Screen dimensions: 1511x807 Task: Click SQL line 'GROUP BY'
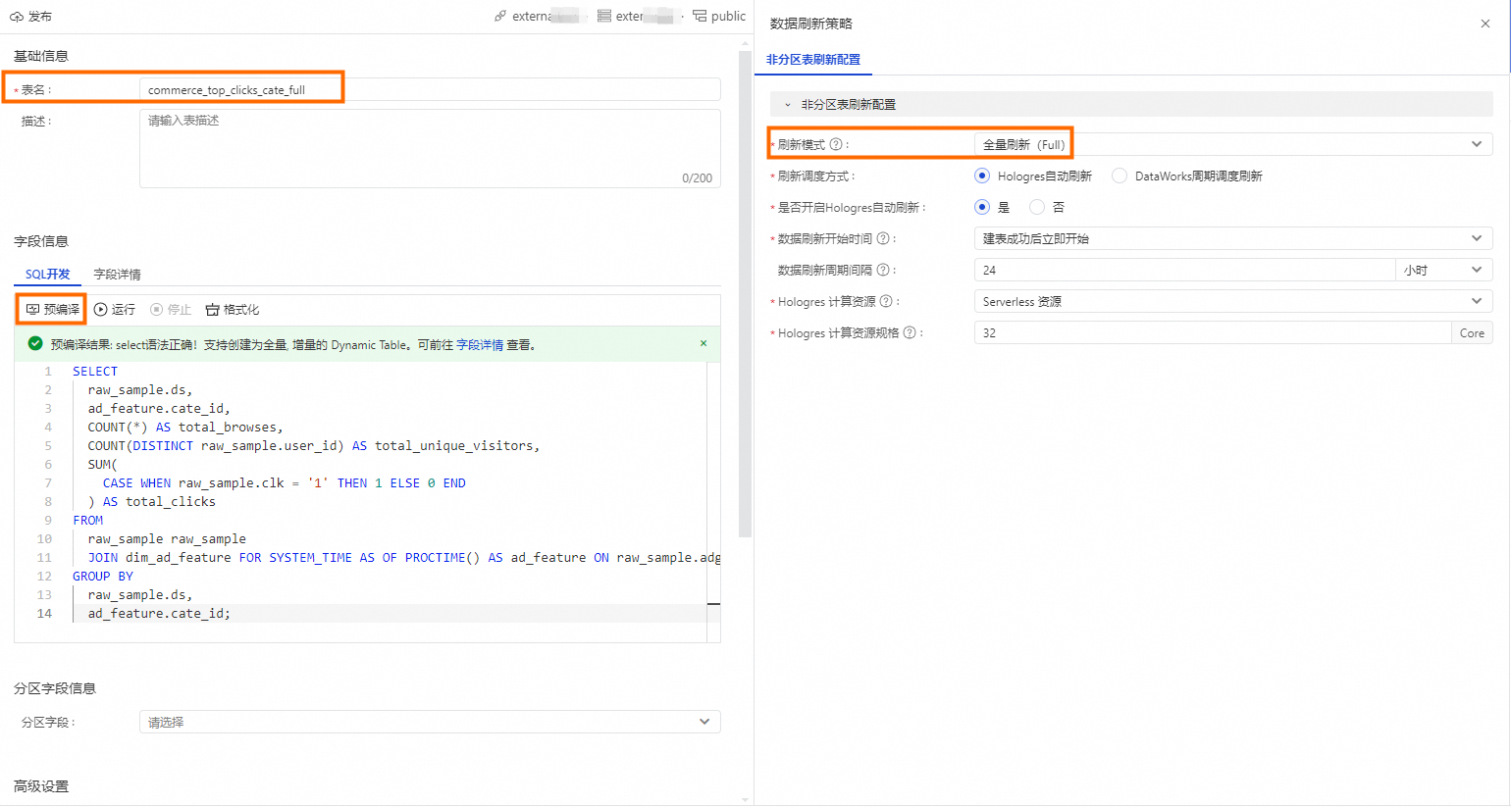point(103,576)
